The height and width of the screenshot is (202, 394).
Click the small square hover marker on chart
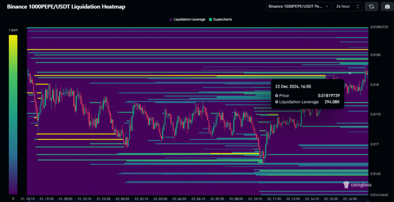pos(350,73)
